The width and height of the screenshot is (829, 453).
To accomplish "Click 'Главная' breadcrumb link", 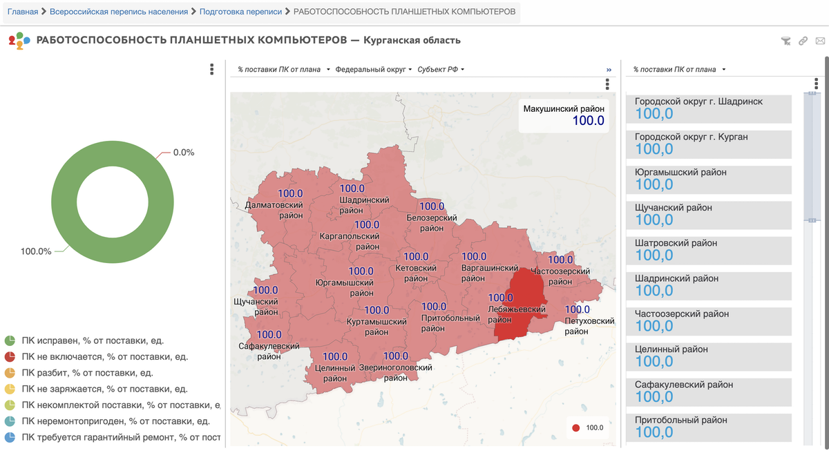I will (23, 12).
